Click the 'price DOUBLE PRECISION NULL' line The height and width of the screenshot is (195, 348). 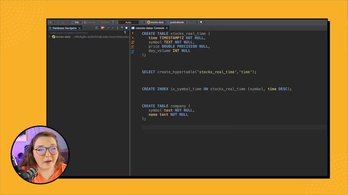click(179, 47)
